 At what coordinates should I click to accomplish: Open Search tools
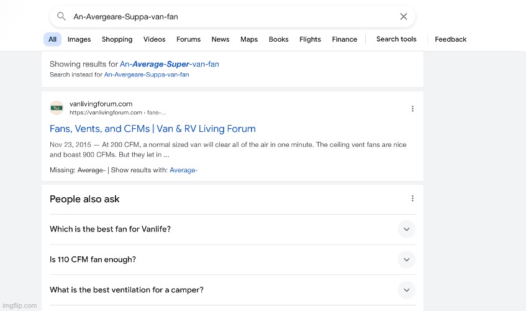396,39
